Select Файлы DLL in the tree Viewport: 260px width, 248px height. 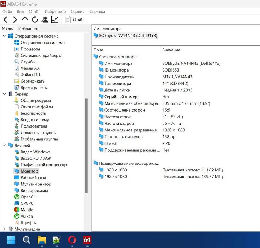[x=31, y=75]
